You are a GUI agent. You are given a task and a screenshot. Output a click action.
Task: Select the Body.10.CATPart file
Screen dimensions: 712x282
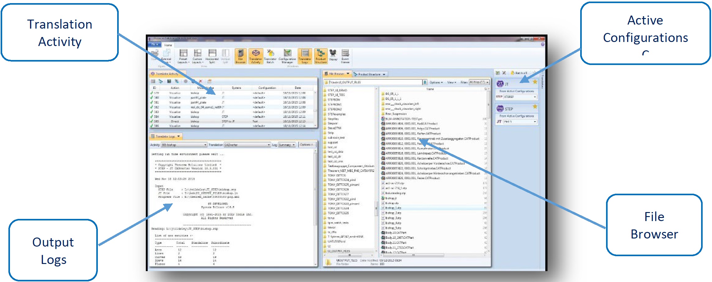click(x=394, y=233)
